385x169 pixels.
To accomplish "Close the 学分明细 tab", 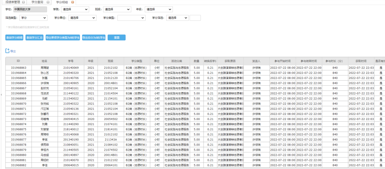I will tap(73, 2).
